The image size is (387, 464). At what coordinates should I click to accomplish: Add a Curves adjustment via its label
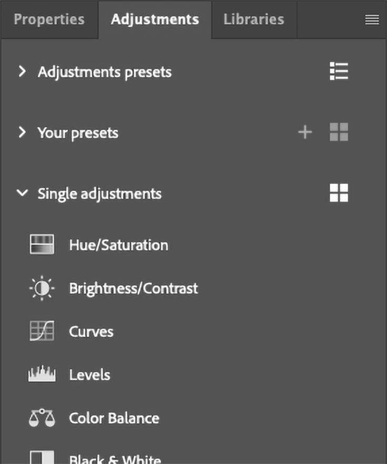(x=91, y=332)
